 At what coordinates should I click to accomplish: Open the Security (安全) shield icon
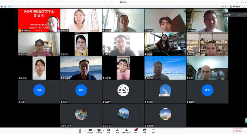click(x=108, y=130)
